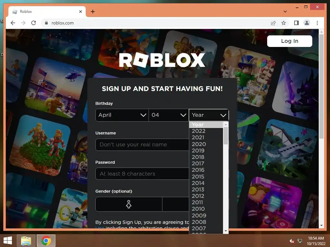The image size is (330, 247).
Task: Open the Chrome side panel icon
Action: click(x=296, y=23)
